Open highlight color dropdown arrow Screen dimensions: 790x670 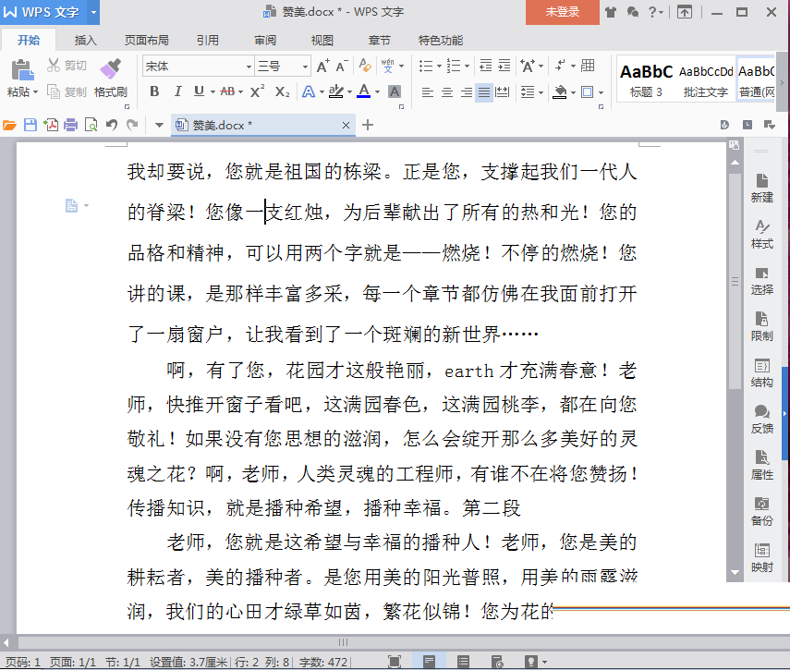point(349,92)
